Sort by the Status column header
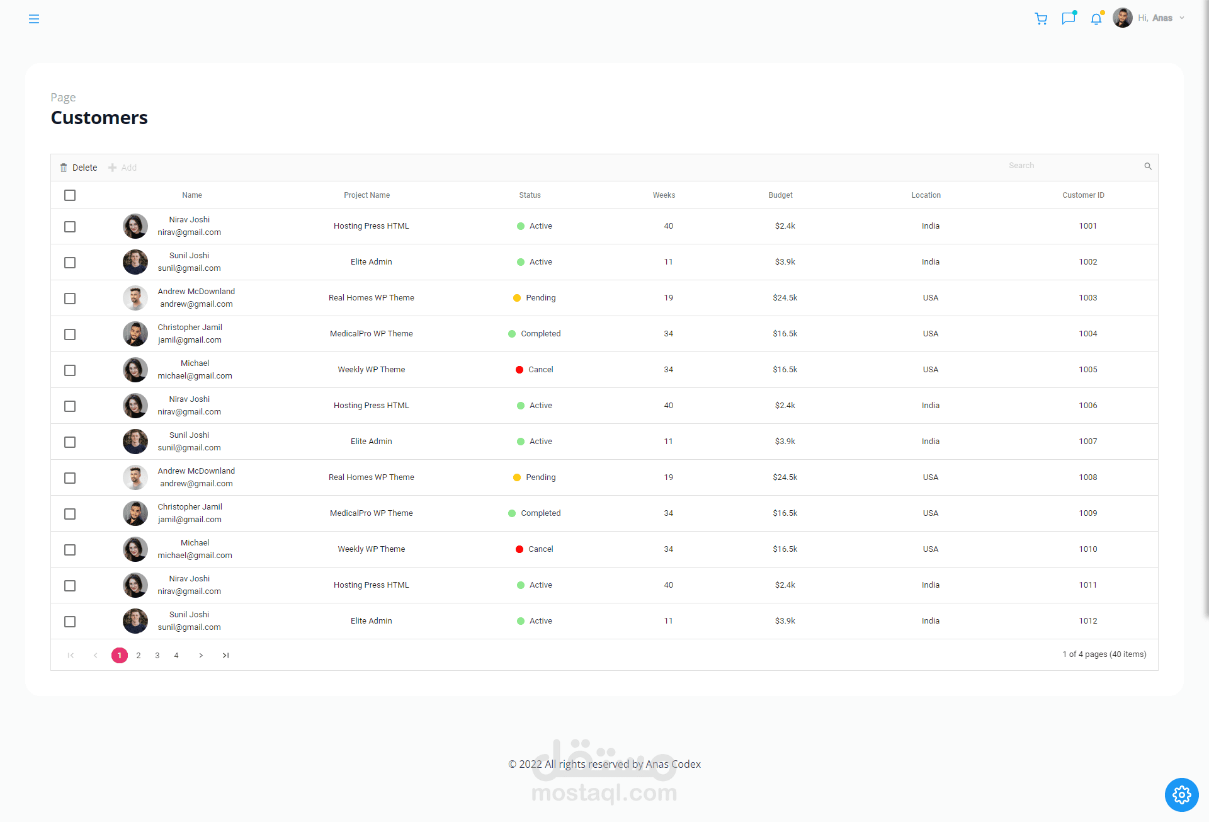 click(x=530, y=195)
